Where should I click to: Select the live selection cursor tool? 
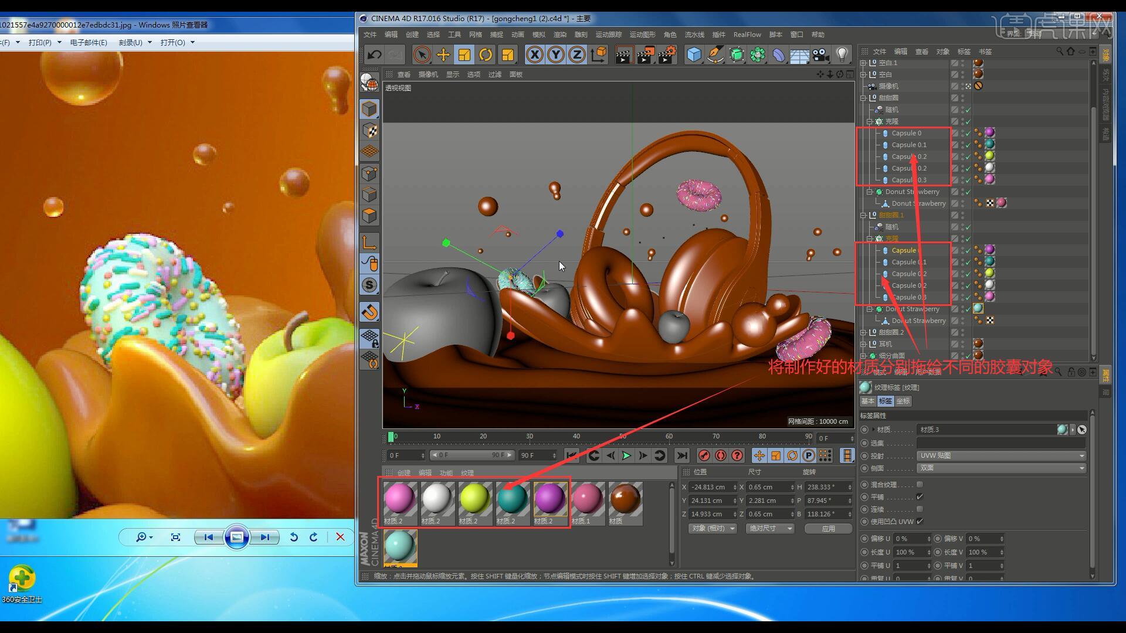click(x=422, y=55)
